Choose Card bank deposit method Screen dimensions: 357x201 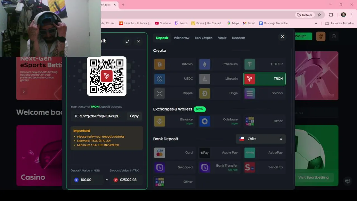pos(174,153)
